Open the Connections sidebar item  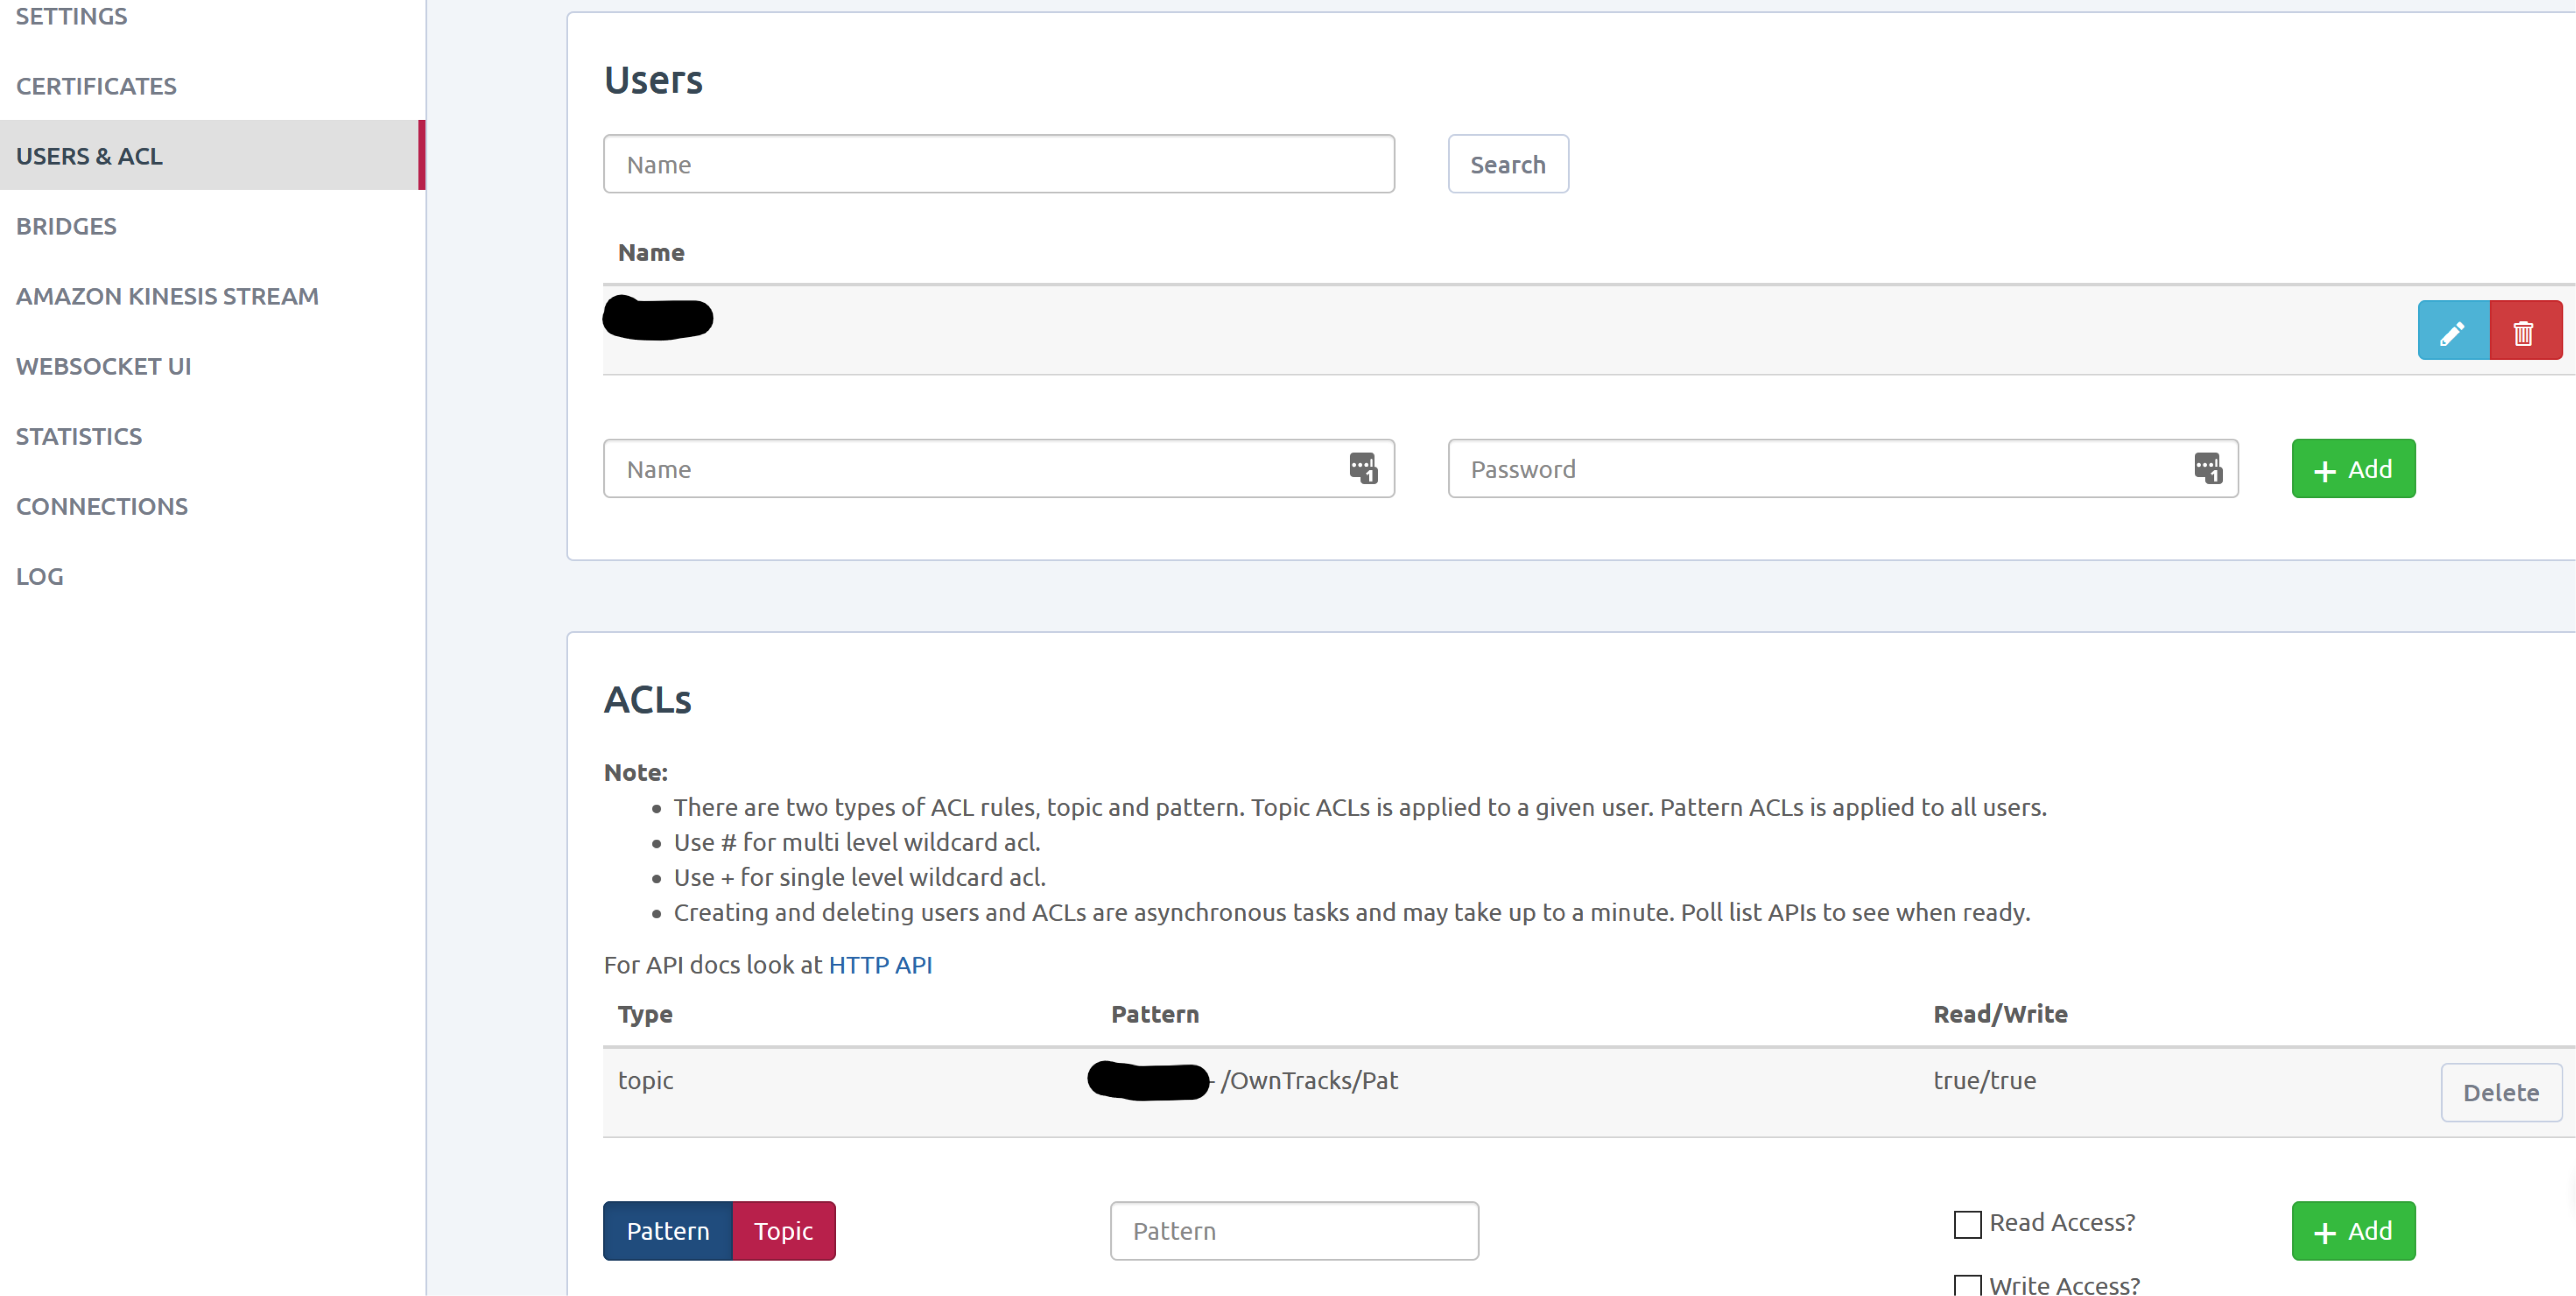click(x=102, y=506)
